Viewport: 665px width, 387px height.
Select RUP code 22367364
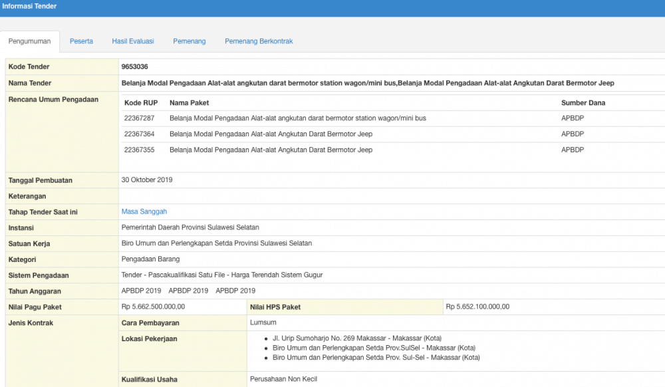point(139,134)
